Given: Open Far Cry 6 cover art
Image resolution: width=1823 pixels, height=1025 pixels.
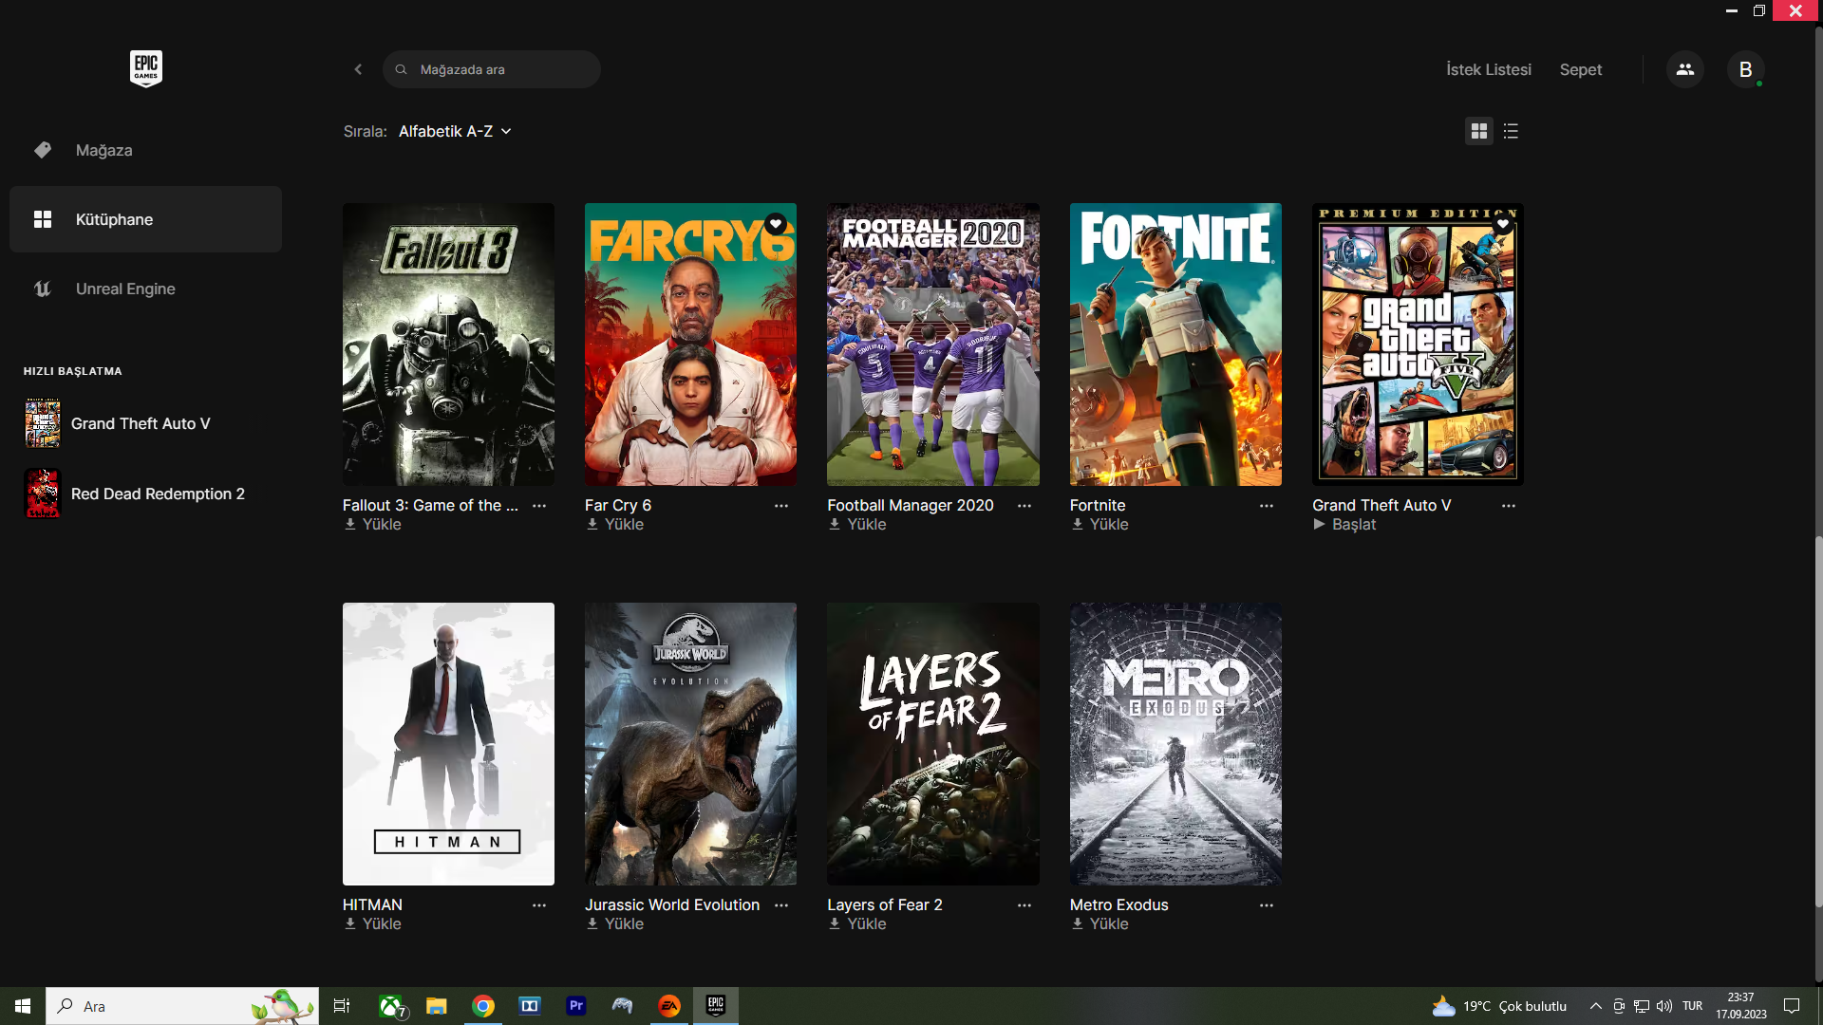Looking at the screenshot, I should coord(690,345).
